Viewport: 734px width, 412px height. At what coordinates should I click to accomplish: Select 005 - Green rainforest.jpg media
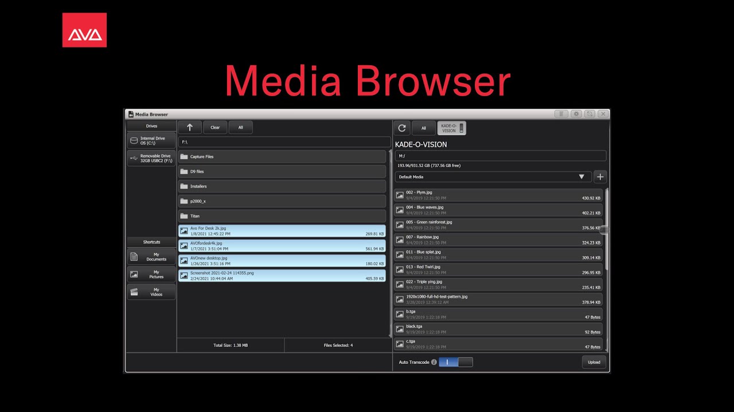click(498, 225)
